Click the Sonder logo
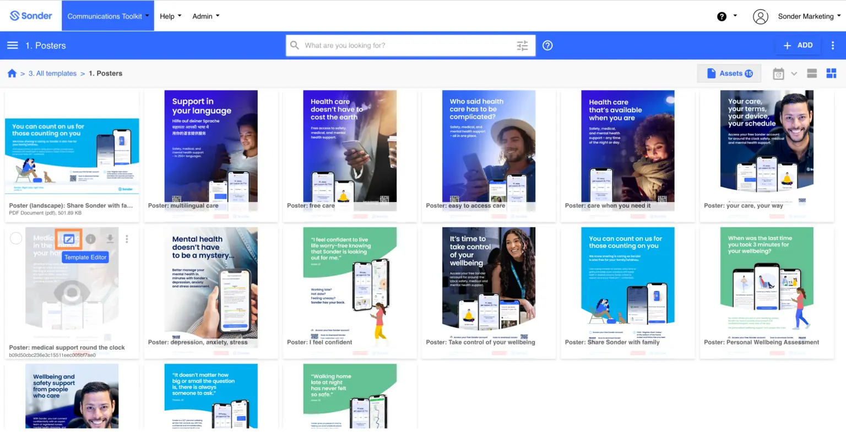The image size is (846, 432). pos(31,16)
